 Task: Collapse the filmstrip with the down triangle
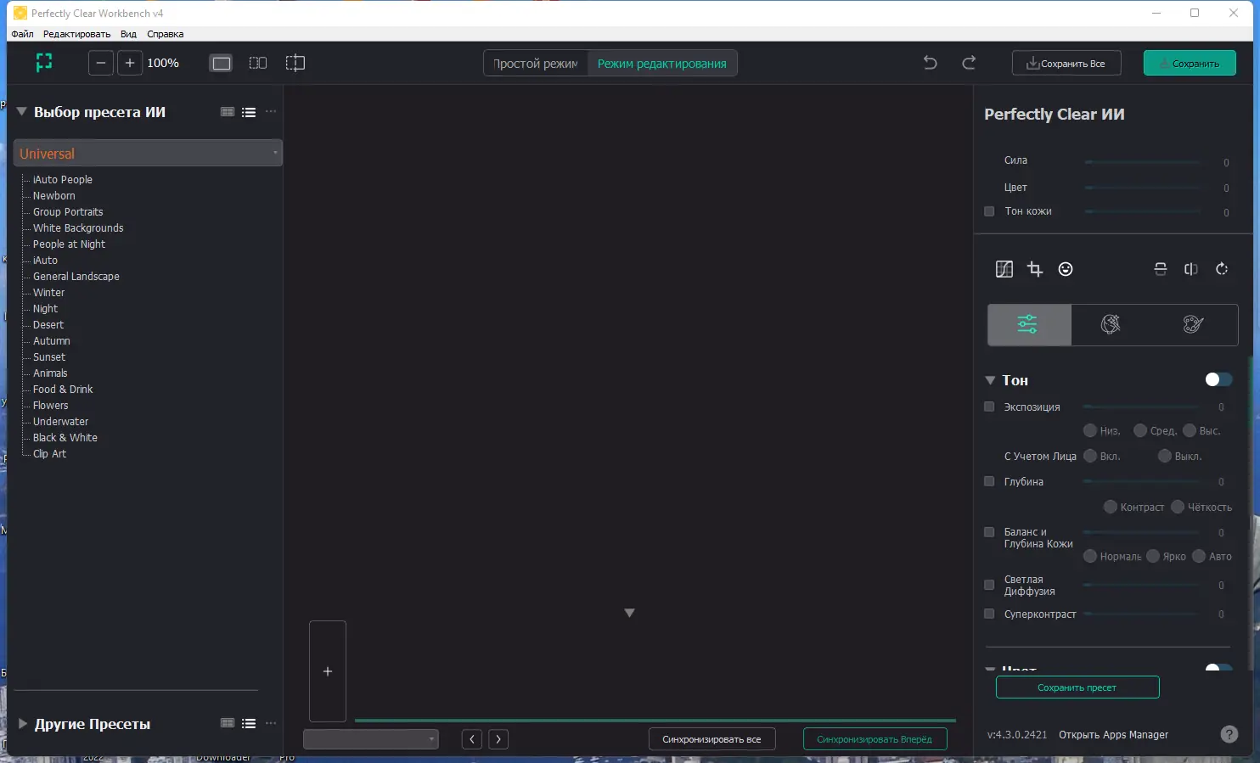click(629, 613)
